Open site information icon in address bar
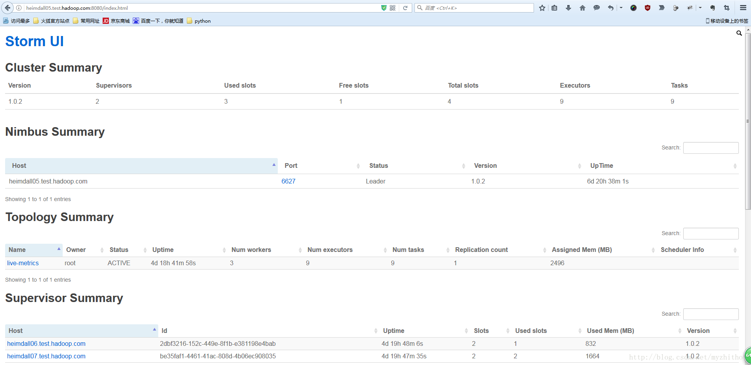Viewport: 751px width, 365px height. tap(19, 8)
